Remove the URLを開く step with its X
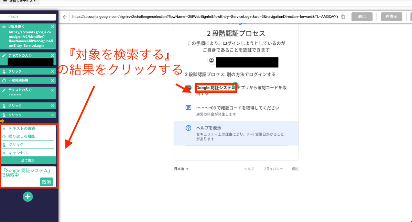412x222 pixels. (x=52, y=26)
